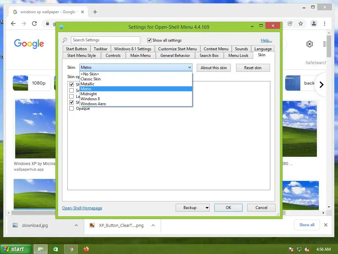Click Show all downloads button
The height and width of the screenshot is (254, 338).
click(307, 225)
